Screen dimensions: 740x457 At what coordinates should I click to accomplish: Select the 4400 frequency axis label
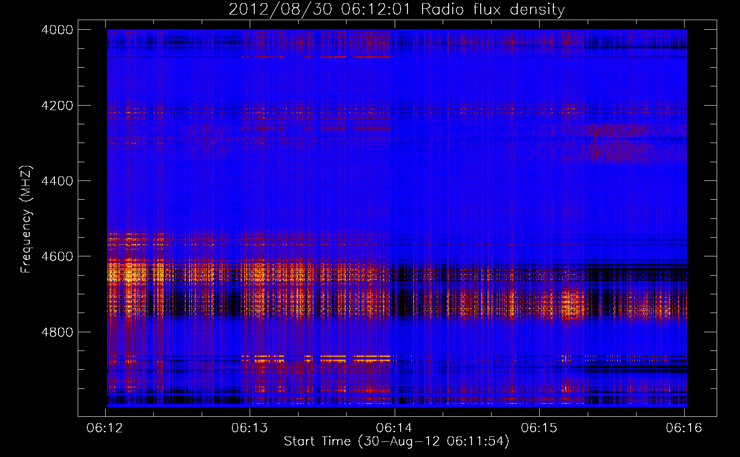click(57, 181)
